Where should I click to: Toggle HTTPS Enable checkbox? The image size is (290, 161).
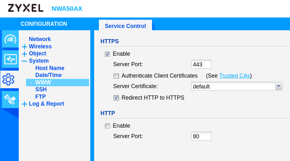pos(107,54)
